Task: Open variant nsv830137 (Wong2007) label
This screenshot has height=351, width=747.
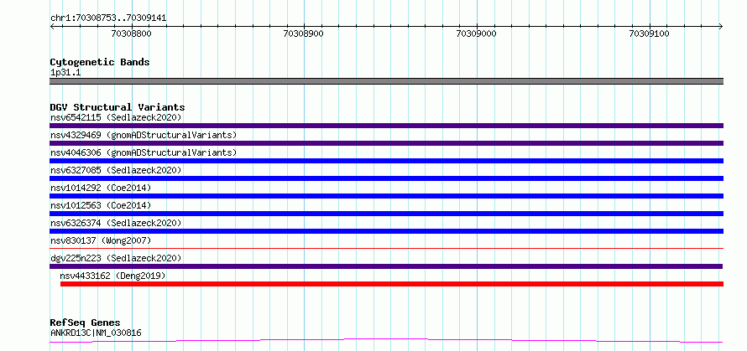Action: [x=101, y=240]
